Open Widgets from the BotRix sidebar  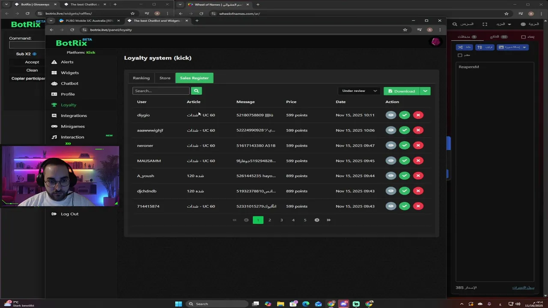70,73
